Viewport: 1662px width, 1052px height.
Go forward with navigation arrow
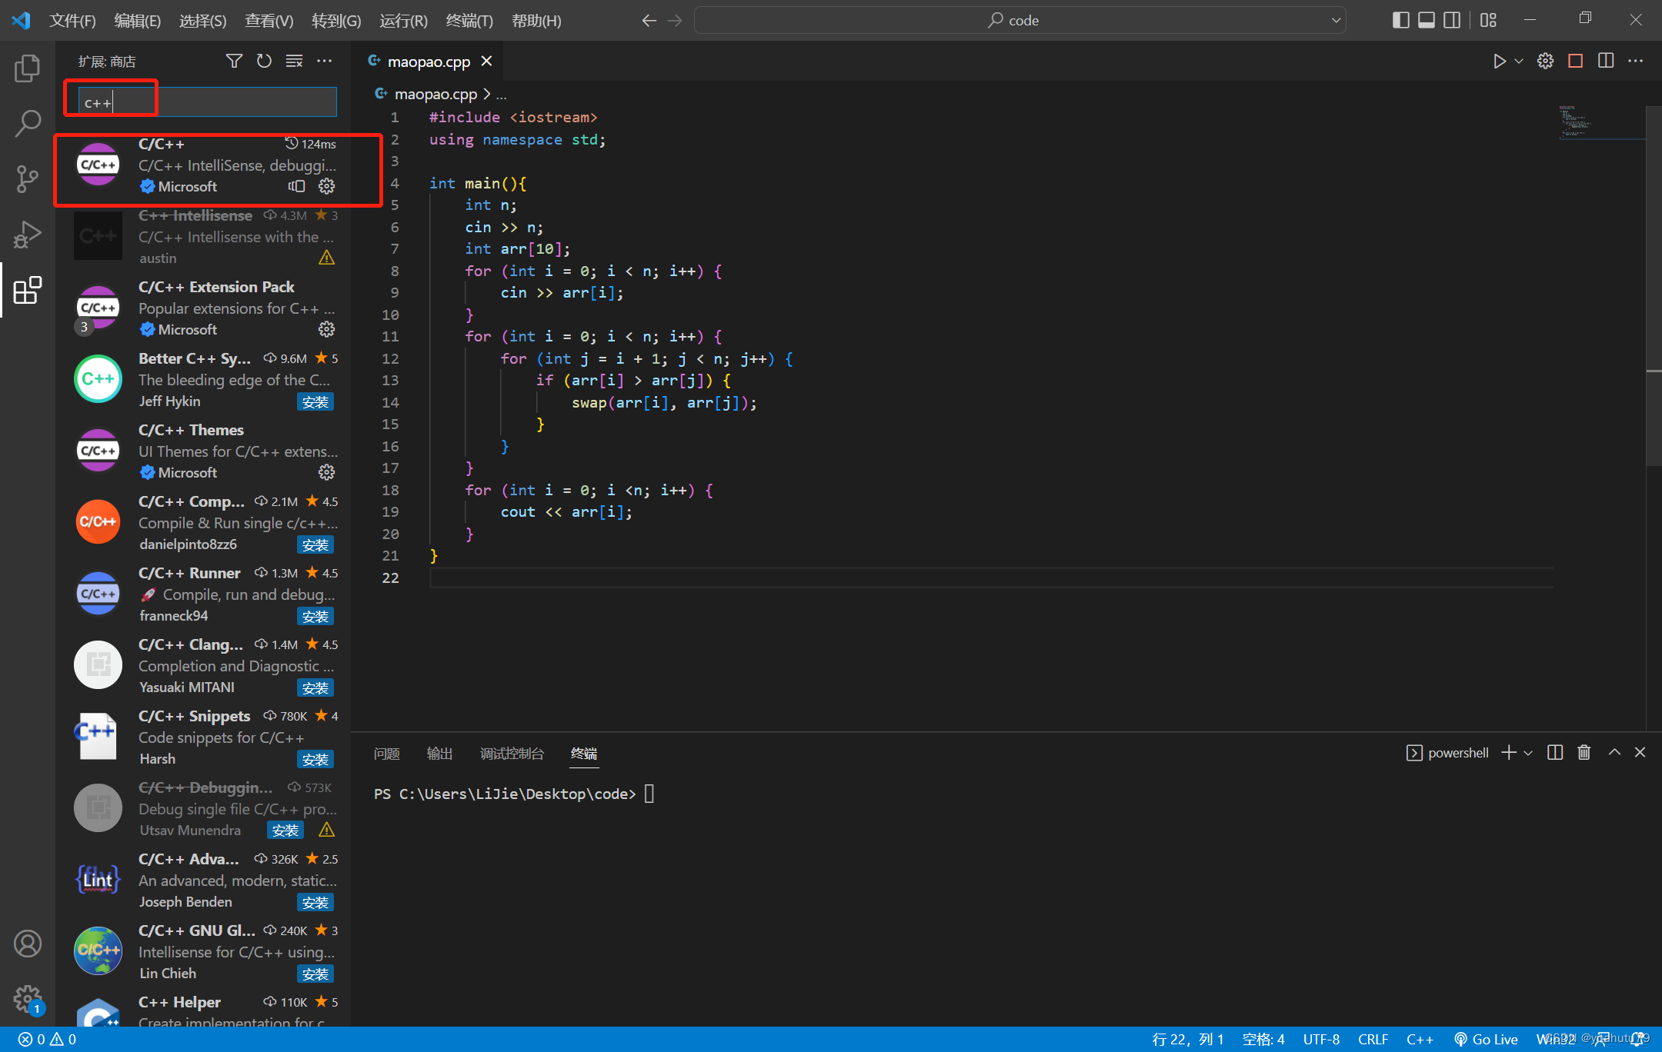coord(675,20)
